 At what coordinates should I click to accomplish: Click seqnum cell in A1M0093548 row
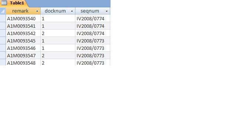pos(93,62)
